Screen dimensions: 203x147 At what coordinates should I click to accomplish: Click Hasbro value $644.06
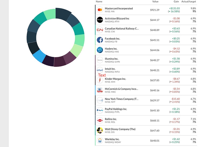click(155, 50)
